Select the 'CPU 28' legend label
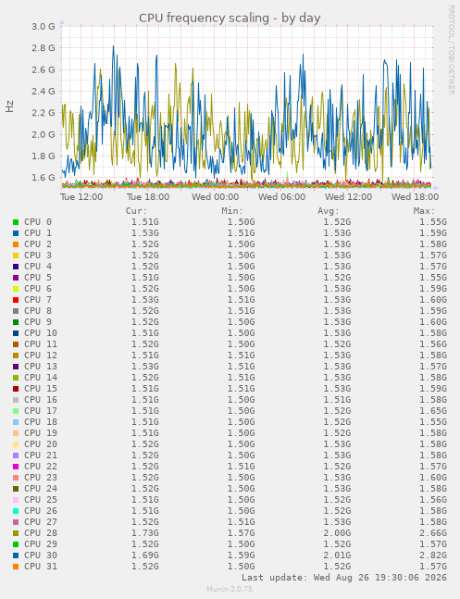 click(41, 533)
